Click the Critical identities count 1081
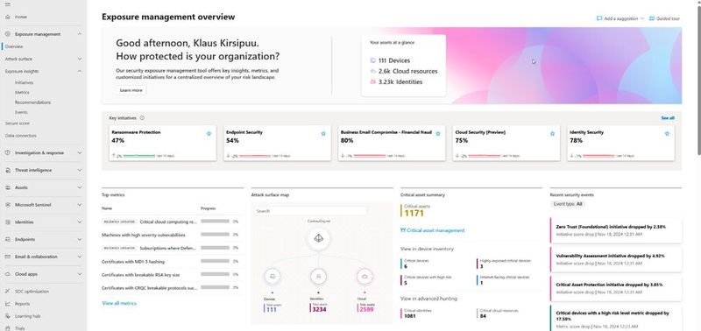Screen dimensions: 701x331 (x=411, y=316)
